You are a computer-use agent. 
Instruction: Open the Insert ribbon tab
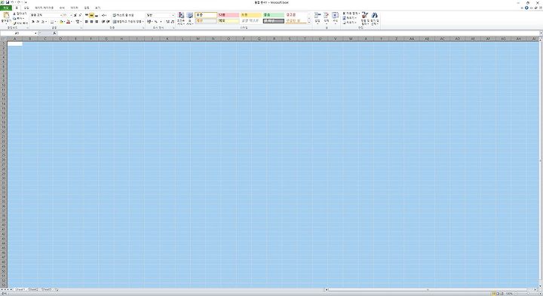click(x=26, y=8)
